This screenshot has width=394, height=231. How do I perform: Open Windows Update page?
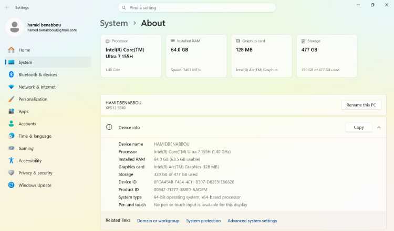[48, 185]
